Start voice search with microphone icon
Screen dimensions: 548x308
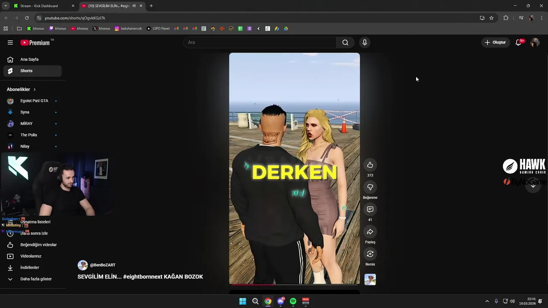tap(364, 42)
